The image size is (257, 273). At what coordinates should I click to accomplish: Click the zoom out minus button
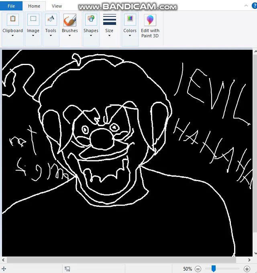point(198,269)
